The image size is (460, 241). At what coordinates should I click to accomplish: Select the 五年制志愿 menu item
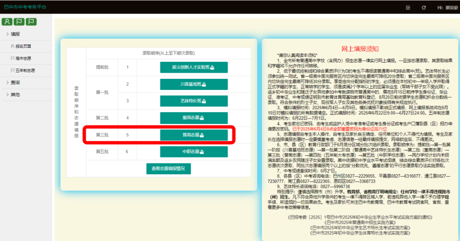25,70
